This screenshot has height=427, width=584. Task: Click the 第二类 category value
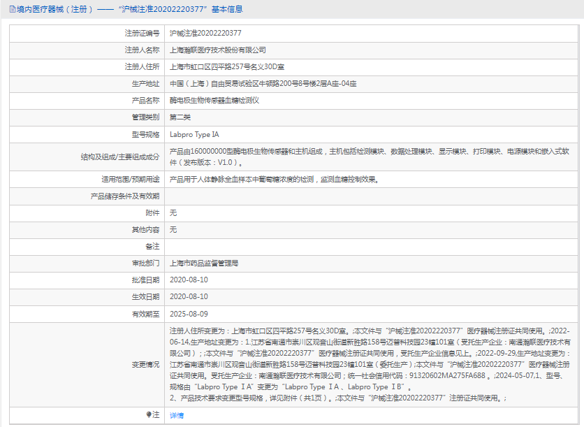[x=180, y=117]
